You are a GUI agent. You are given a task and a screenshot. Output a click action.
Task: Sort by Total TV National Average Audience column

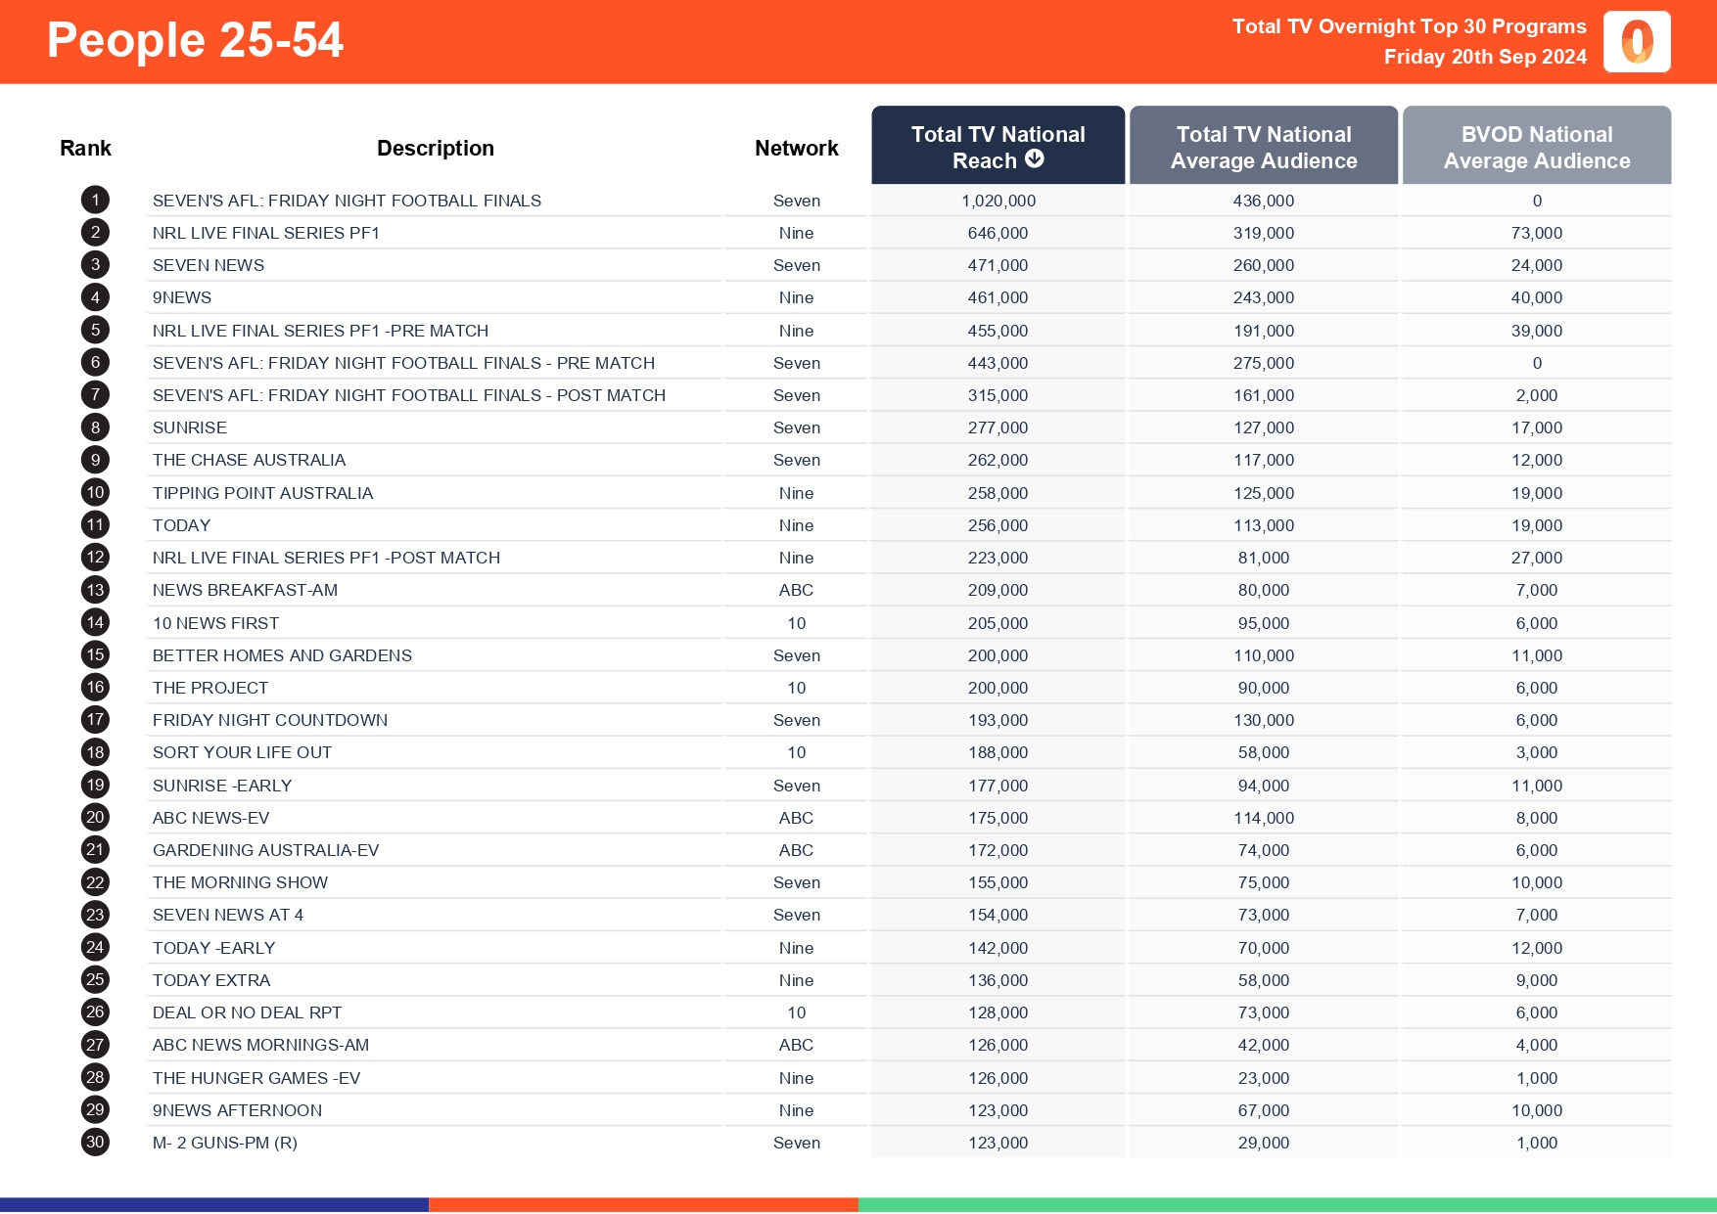pos(1263,147)
